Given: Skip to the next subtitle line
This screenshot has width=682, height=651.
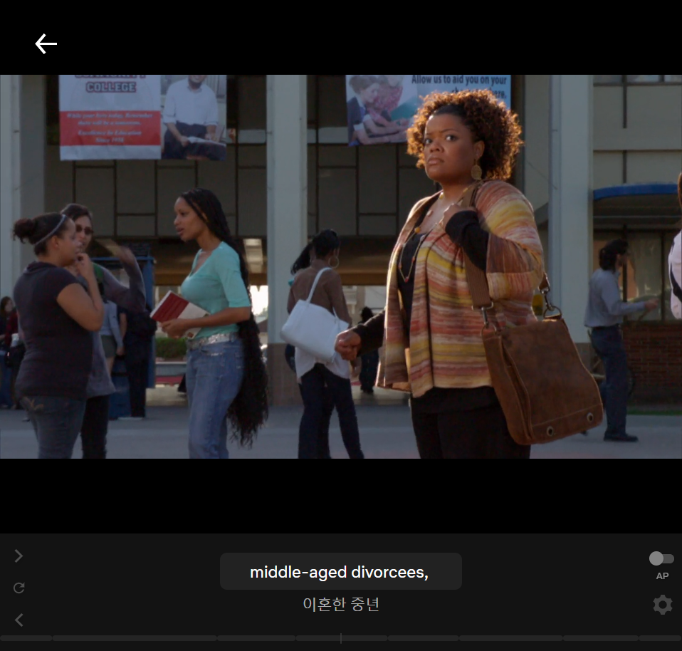Looking at the screenshot, I should (19, 556).
